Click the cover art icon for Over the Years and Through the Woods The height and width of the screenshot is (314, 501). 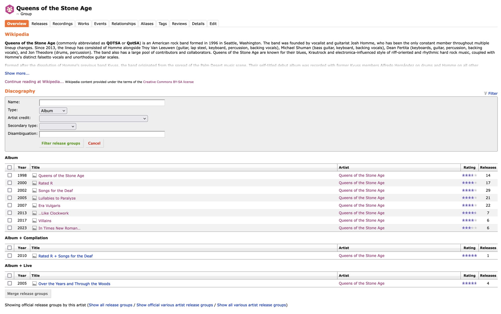click(34, 284)
